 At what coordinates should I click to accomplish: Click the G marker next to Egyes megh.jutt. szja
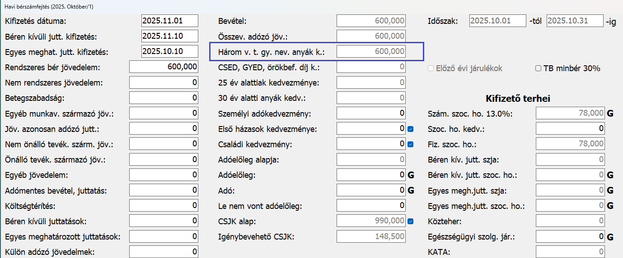click(x=610, y=190)
